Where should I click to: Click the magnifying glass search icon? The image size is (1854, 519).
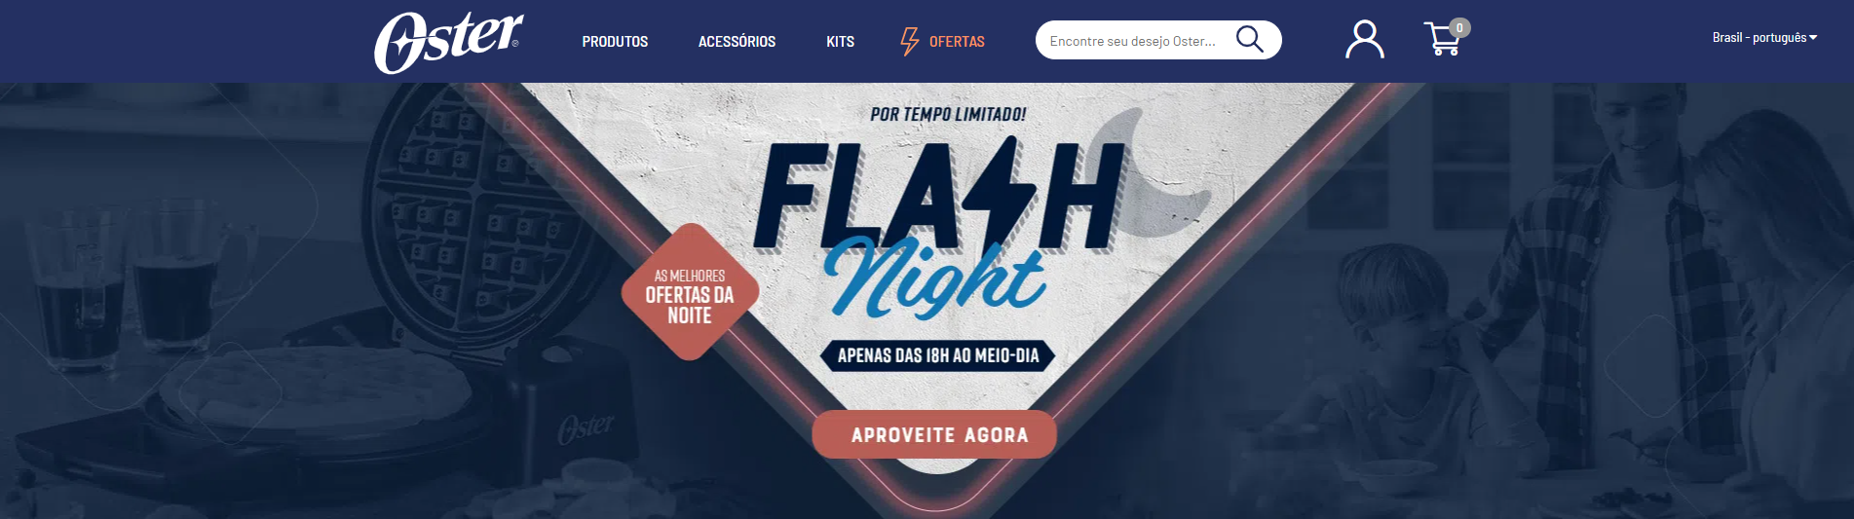click(1250, 39)
